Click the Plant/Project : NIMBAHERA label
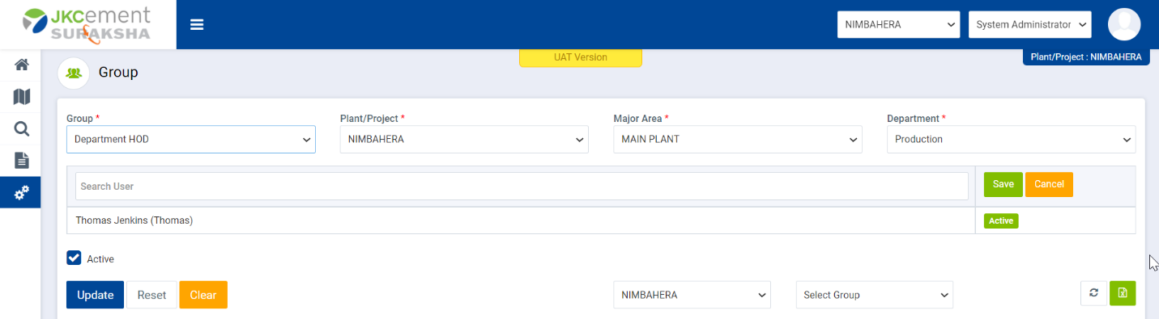 coord(1086,57)
